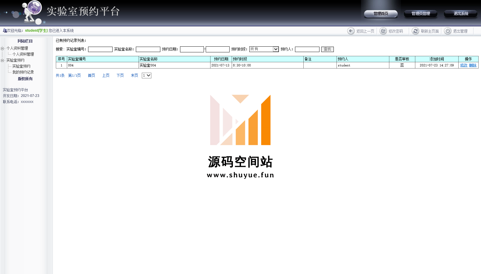Click the 实验室名称 column header

click(174, 59)
